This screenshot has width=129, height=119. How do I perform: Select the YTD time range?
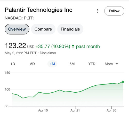tap(92, 64)
